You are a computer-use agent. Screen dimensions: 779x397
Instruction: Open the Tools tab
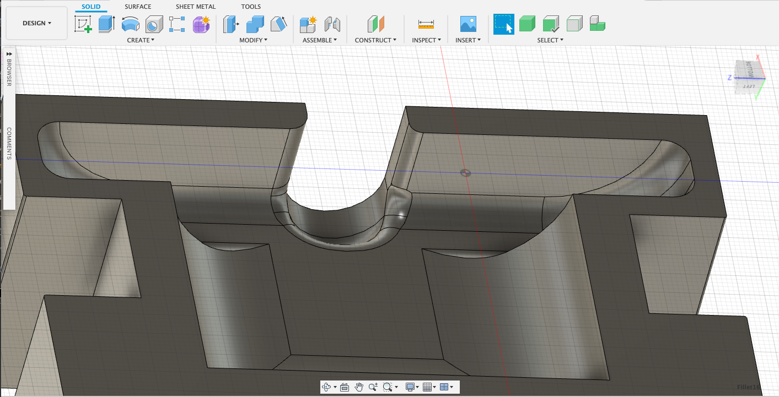251,7
